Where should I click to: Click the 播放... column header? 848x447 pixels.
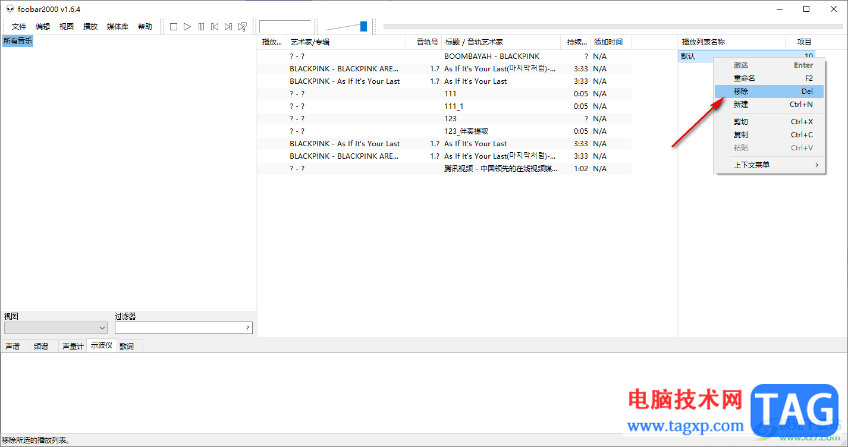[x=272, y=42]
